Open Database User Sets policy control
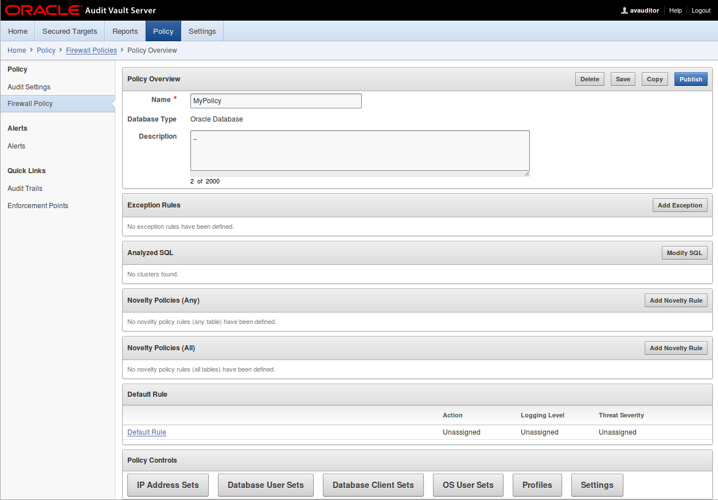The width and height of the screenshot is (718, 500). pos(266,485)
